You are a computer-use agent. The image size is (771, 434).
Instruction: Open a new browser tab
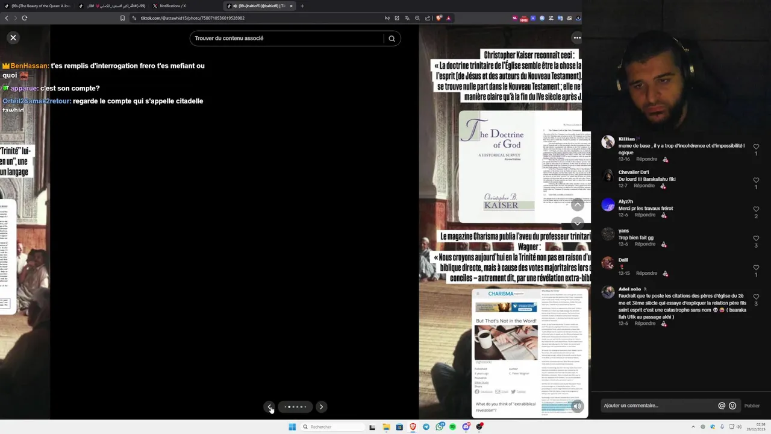[302, 6]
